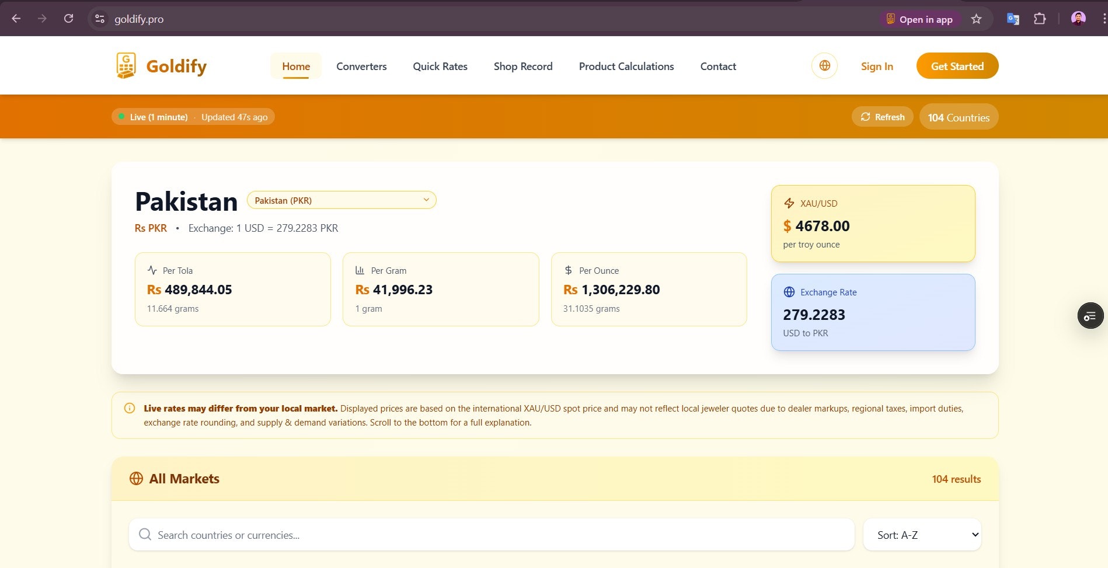Open the Sort: A-Z dropdown
This screenshot has height=568, width=1108.
click(922, 535)
